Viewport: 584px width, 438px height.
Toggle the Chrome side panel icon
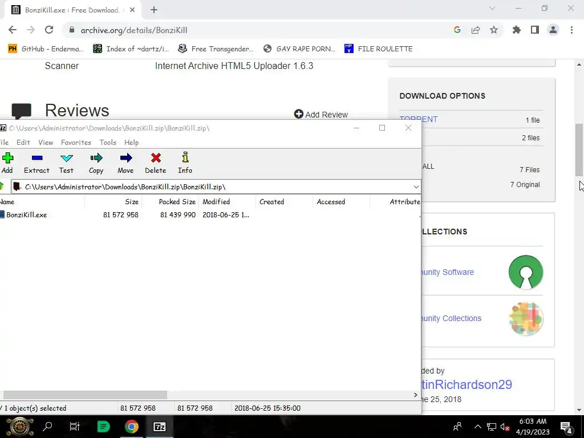click(535, 30)
